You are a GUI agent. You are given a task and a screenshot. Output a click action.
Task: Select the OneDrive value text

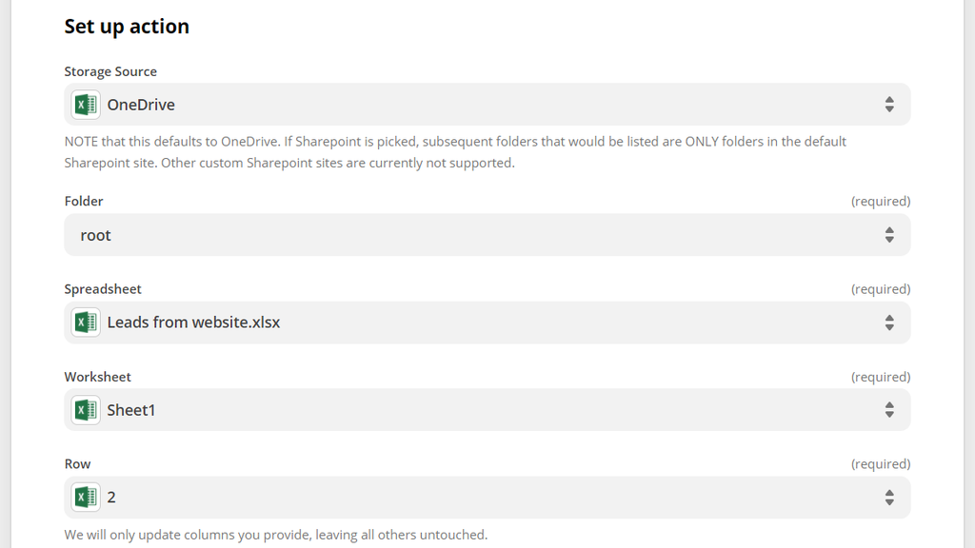pyautogui.click(x=141, y=105)
